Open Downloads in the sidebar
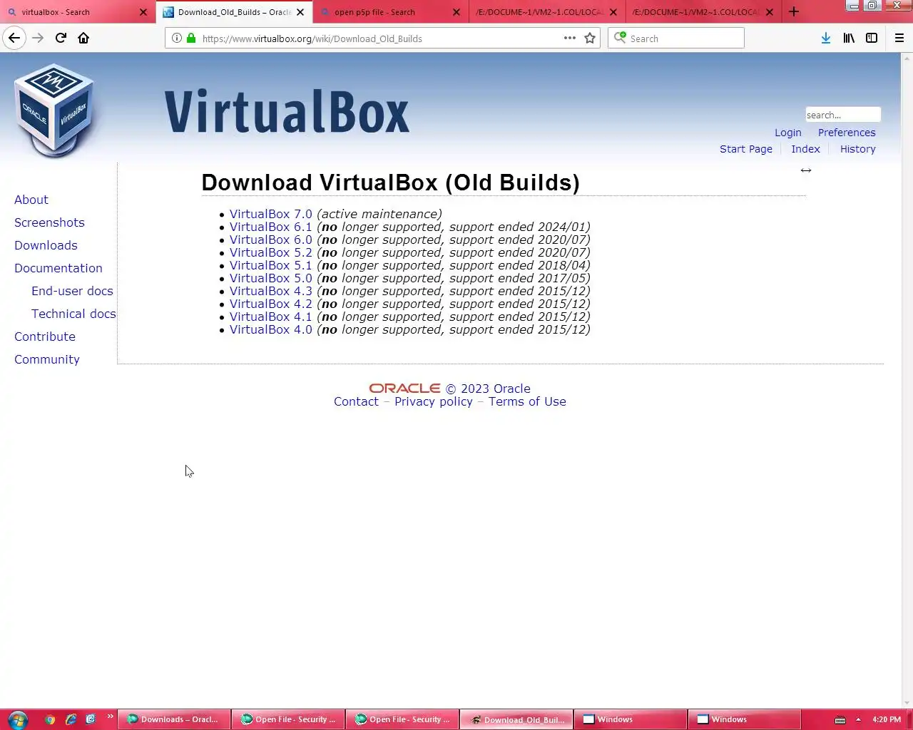Viewport: 913px width, 730px height. 46,245
